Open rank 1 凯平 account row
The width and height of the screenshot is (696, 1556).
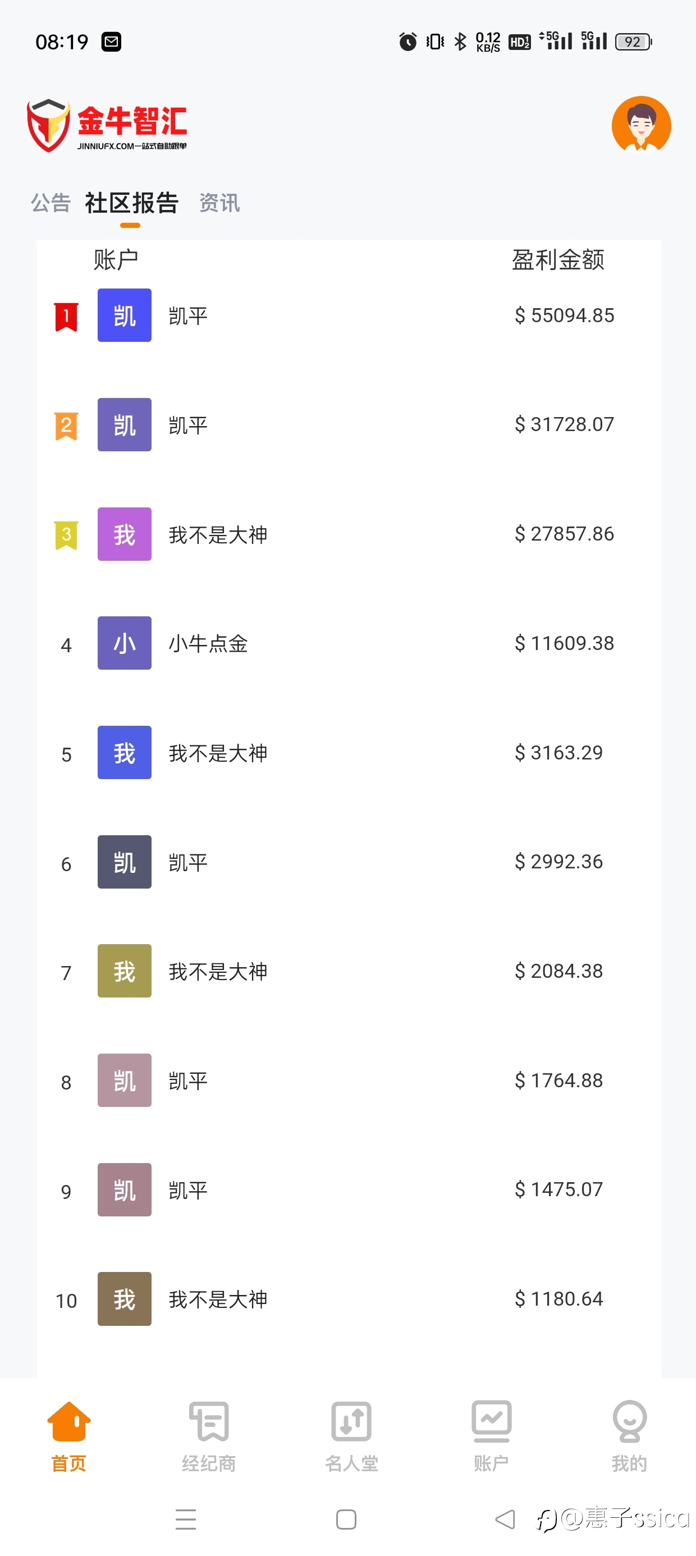(x=349, y=315)
